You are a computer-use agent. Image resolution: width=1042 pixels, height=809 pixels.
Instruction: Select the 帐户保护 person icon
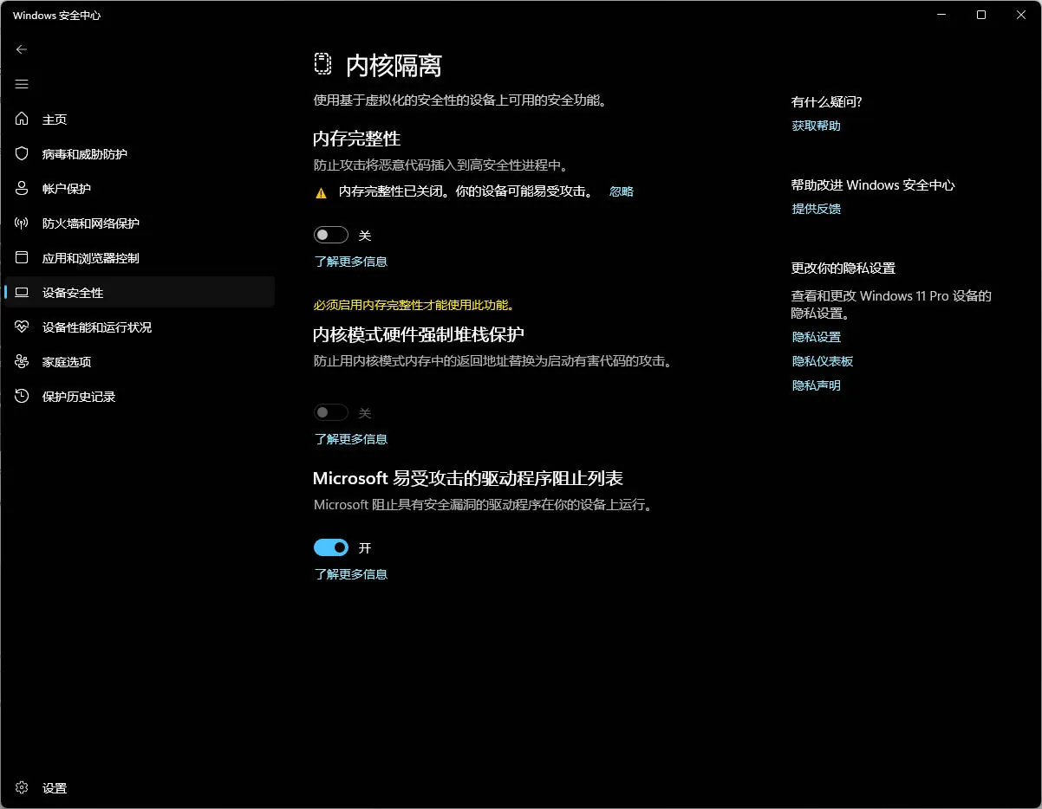23,189
